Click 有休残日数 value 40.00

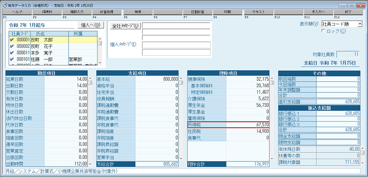tap(338, 149)
